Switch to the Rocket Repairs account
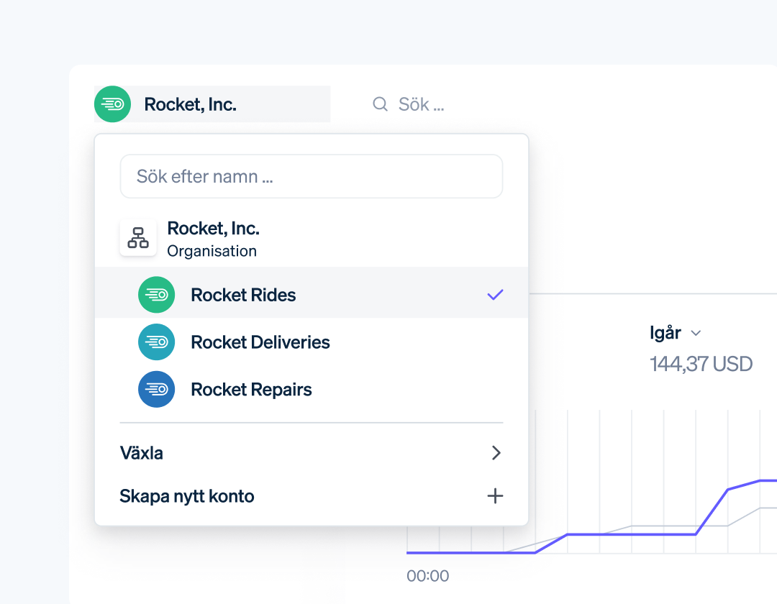Image resolution: width=777 pixels, height=604 pixels. pos(312,389)
